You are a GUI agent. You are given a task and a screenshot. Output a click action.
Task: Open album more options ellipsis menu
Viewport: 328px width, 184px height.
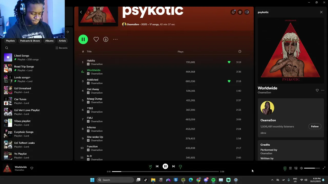(x=115, y=39)
